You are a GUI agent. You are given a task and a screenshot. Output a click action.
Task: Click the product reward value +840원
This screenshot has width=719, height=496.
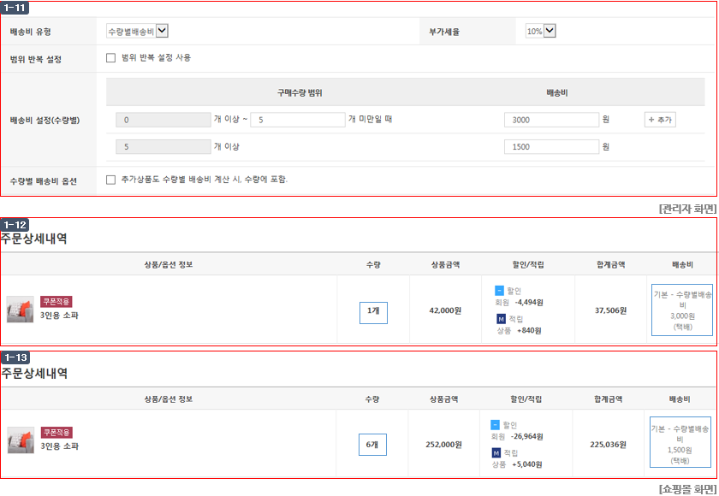529,330
